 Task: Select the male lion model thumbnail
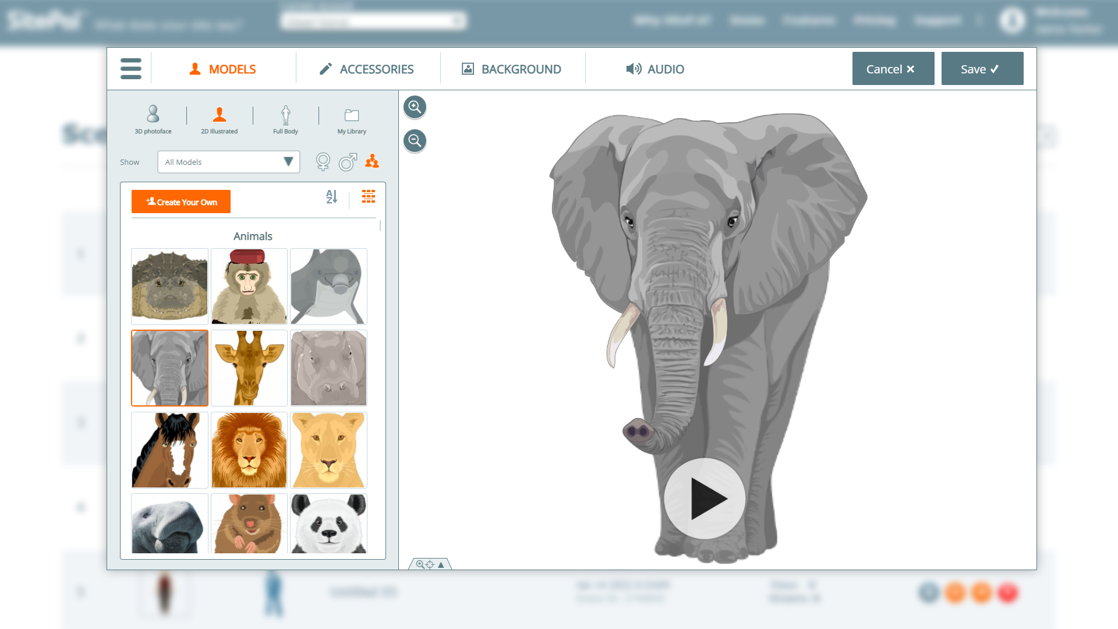tap(249, 450)
